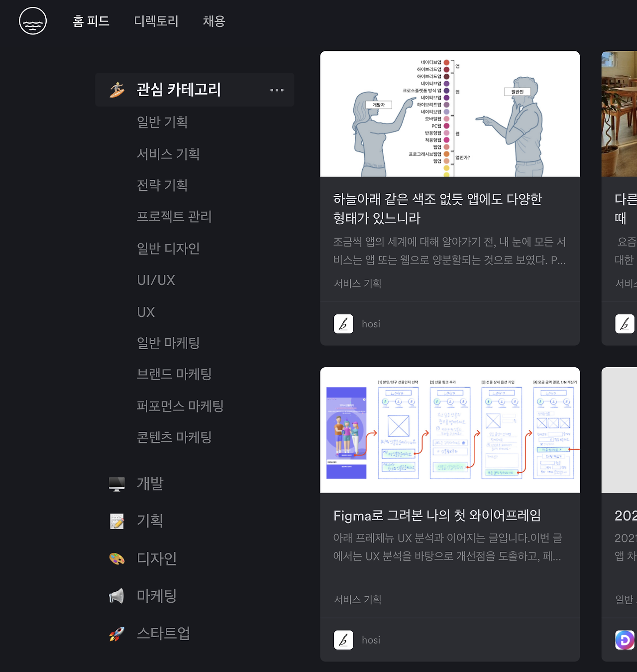This screenshot has width=637, height=672.
Task: Open author hosi on Figma card
Action: (371, 641)
